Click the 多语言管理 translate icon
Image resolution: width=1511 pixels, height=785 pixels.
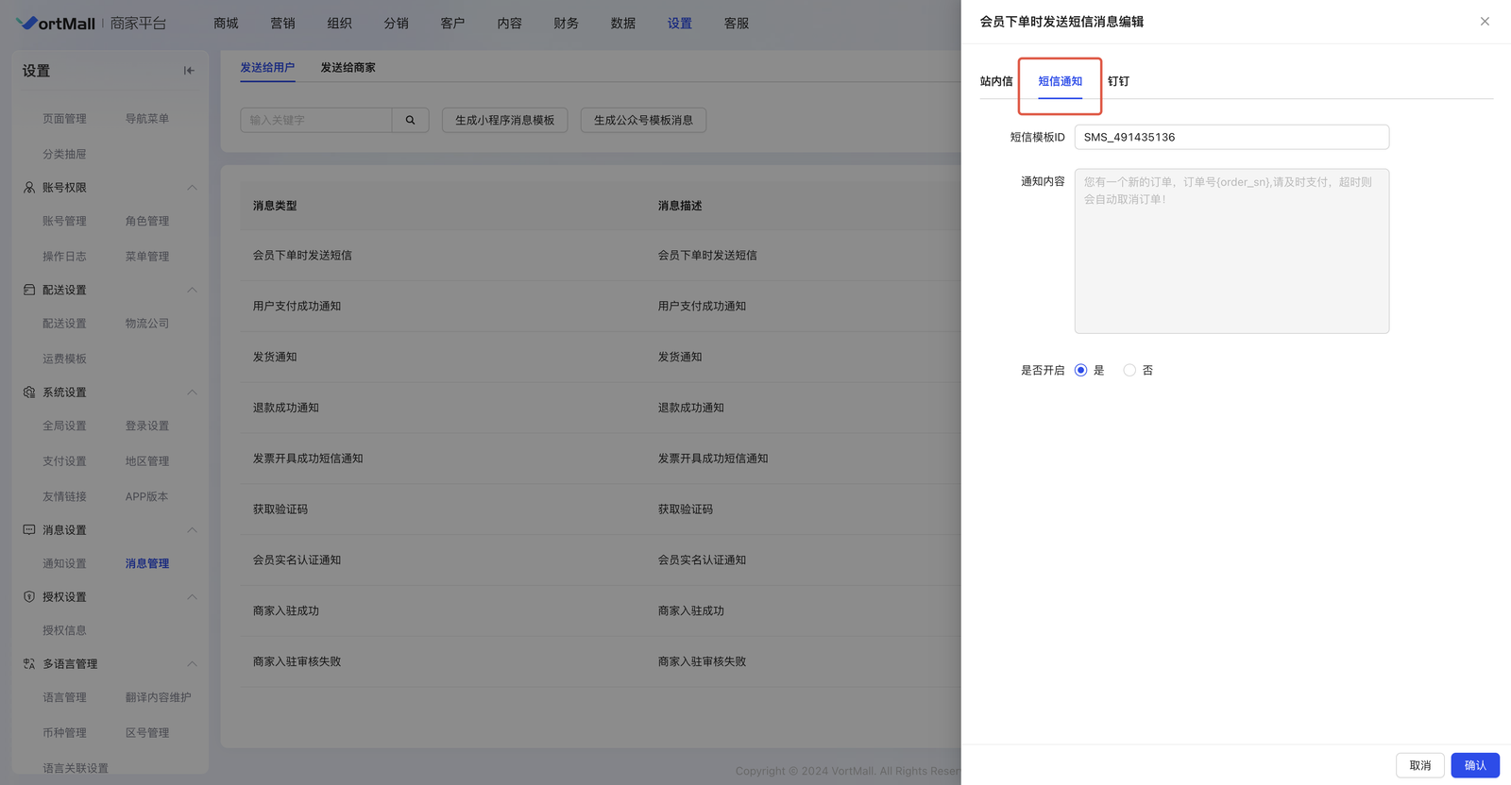(x=29, y=664)
